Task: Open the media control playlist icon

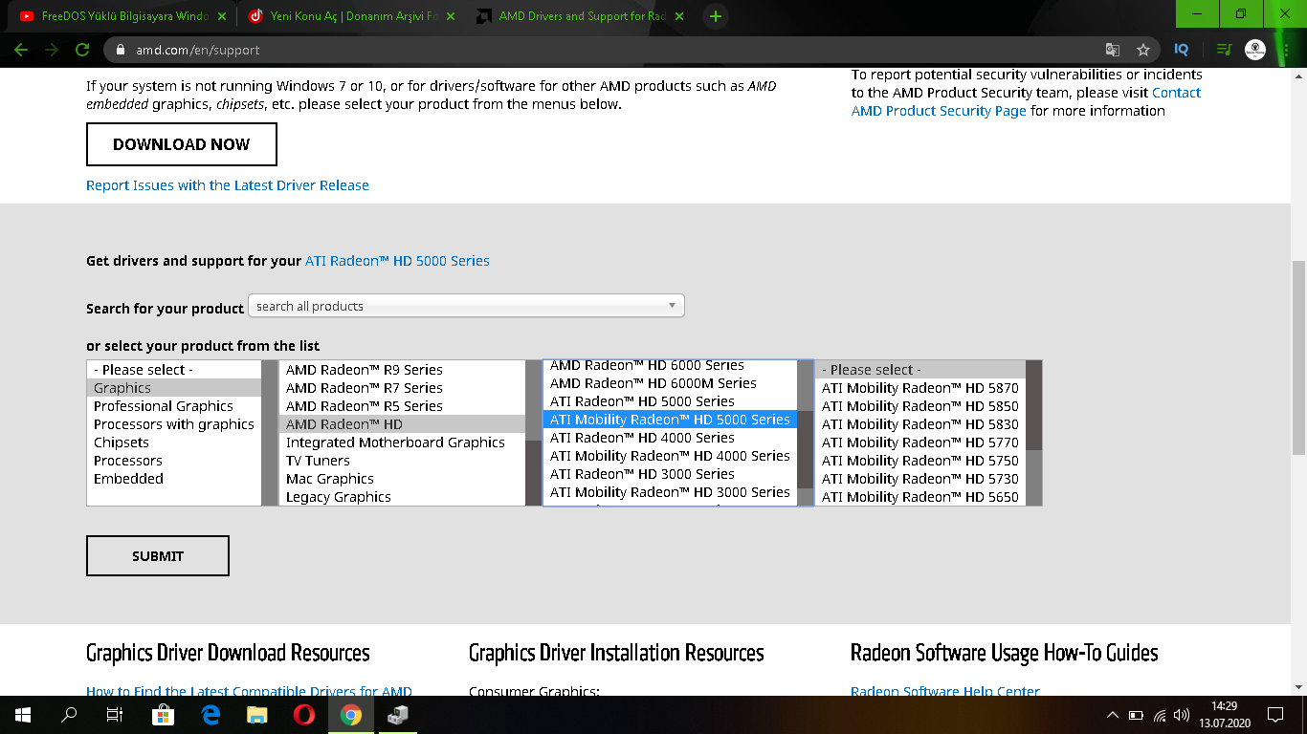Action: click(x=1223, y=50)
